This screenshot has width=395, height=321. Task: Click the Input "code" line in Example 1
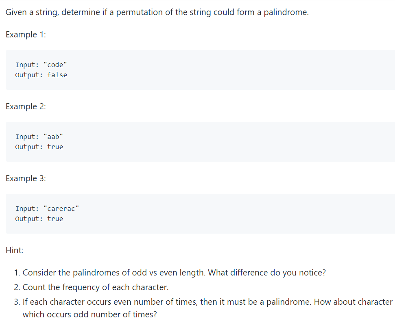pos(41,65)
